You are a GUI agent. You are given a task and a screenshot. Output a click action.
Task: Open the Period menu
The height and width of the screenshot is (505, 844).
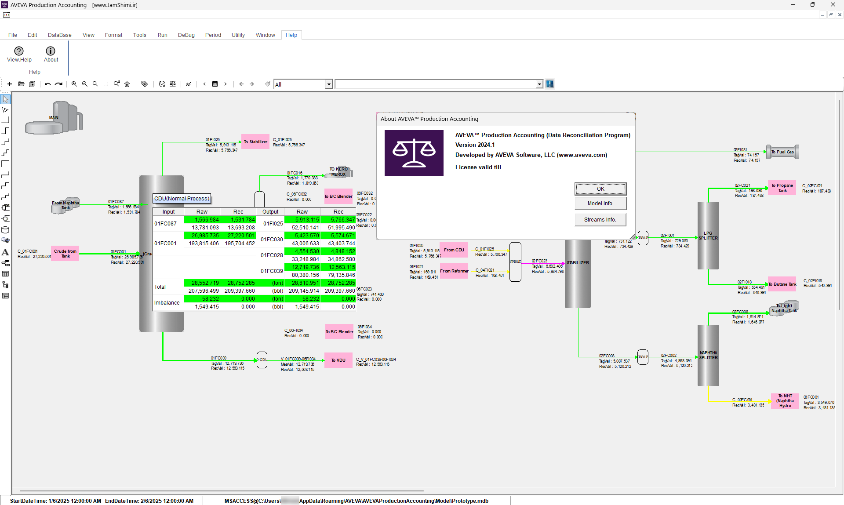(213, 35)
